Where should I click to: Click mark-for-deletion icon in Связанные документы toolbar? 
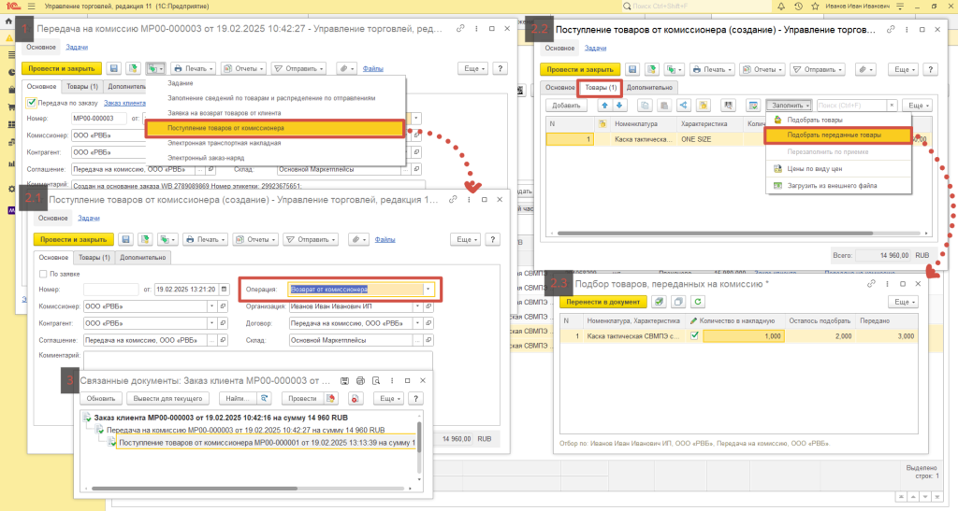coord(356,399)
